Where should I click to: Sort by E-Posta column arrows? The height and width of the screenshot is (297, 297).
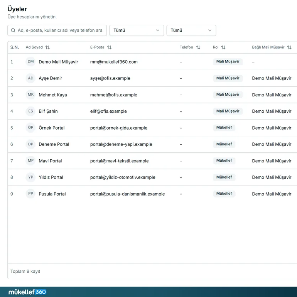pyautogui.click(x=109, y=47)
